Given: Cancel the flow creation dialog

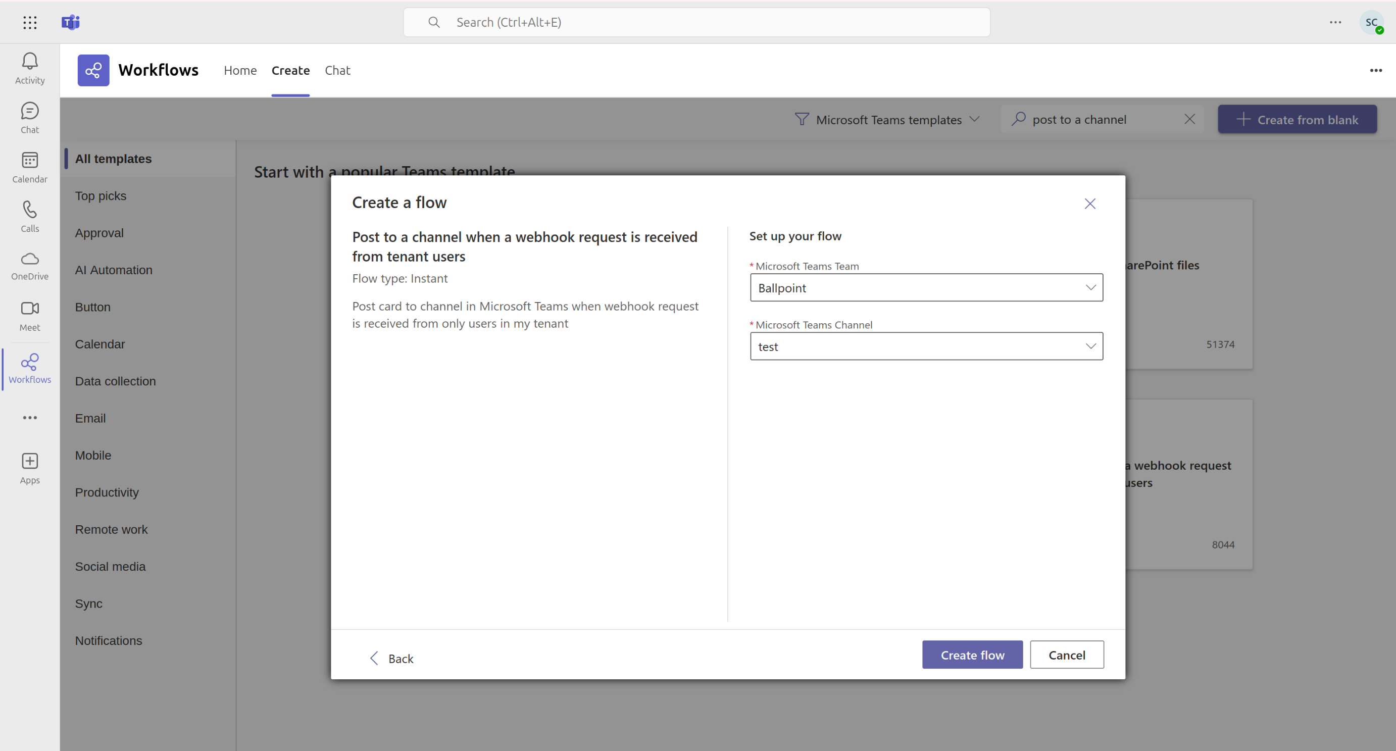Looking at the screenshot, I should 1066,655.
